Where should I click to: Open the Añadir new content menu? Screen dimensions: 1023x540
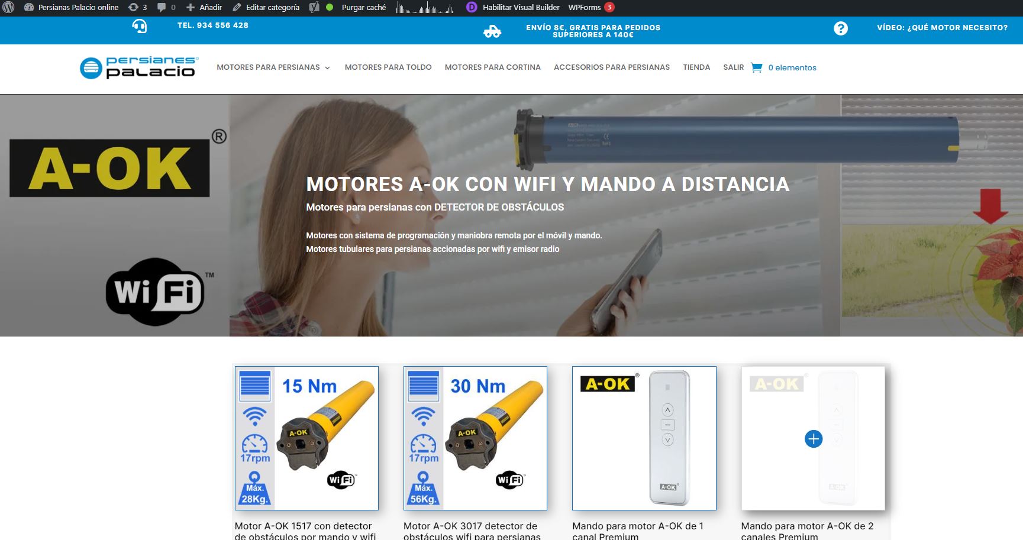(204, 8)
